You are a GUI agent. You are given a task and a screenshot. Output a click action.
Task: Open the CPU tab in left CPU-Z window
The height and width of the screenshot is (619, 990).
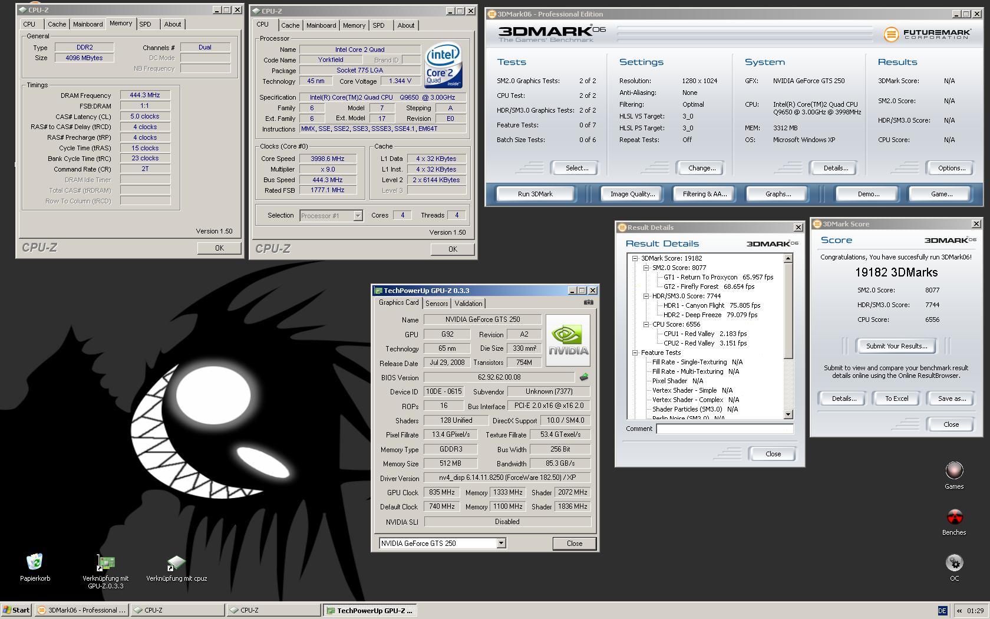click(x=29, y=24)
